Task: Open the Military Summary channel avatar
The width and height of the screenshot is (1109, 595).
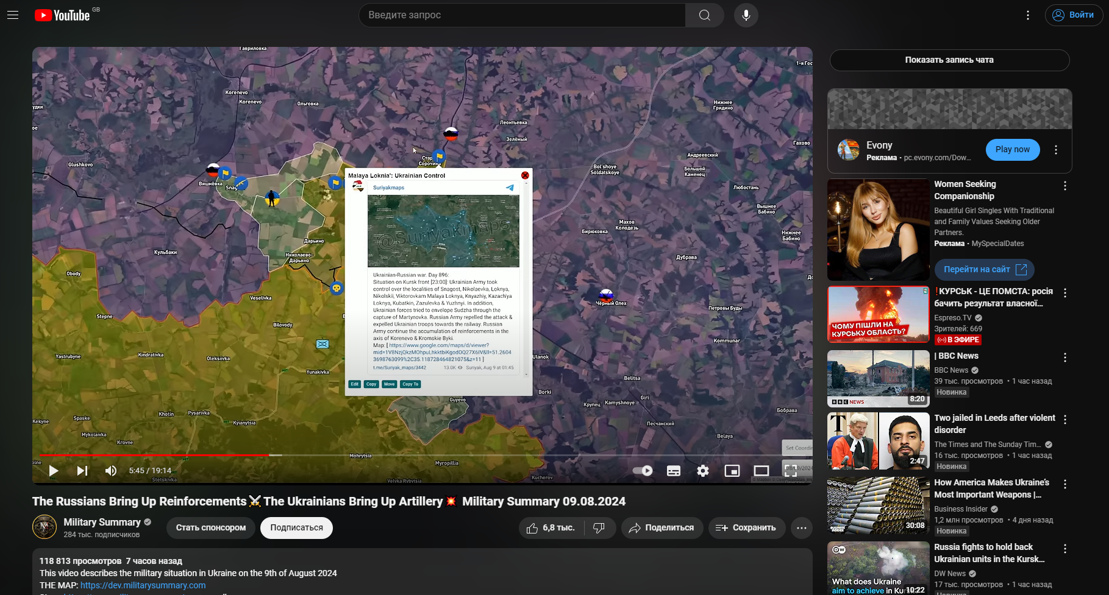Action: click(45, 527)
